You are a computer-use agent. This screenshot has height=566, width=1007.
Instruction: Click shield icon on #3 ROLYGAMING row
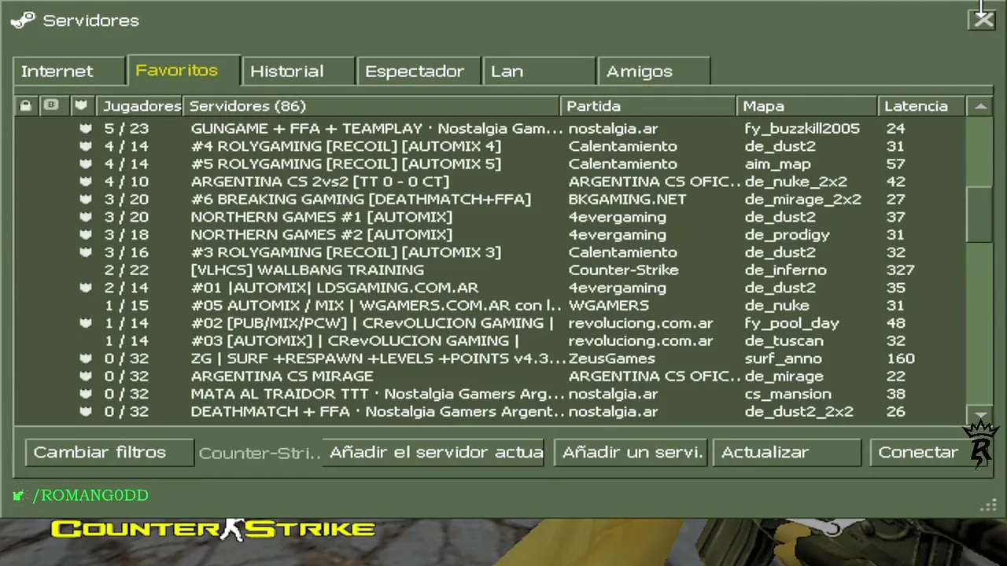click(85, 252)
